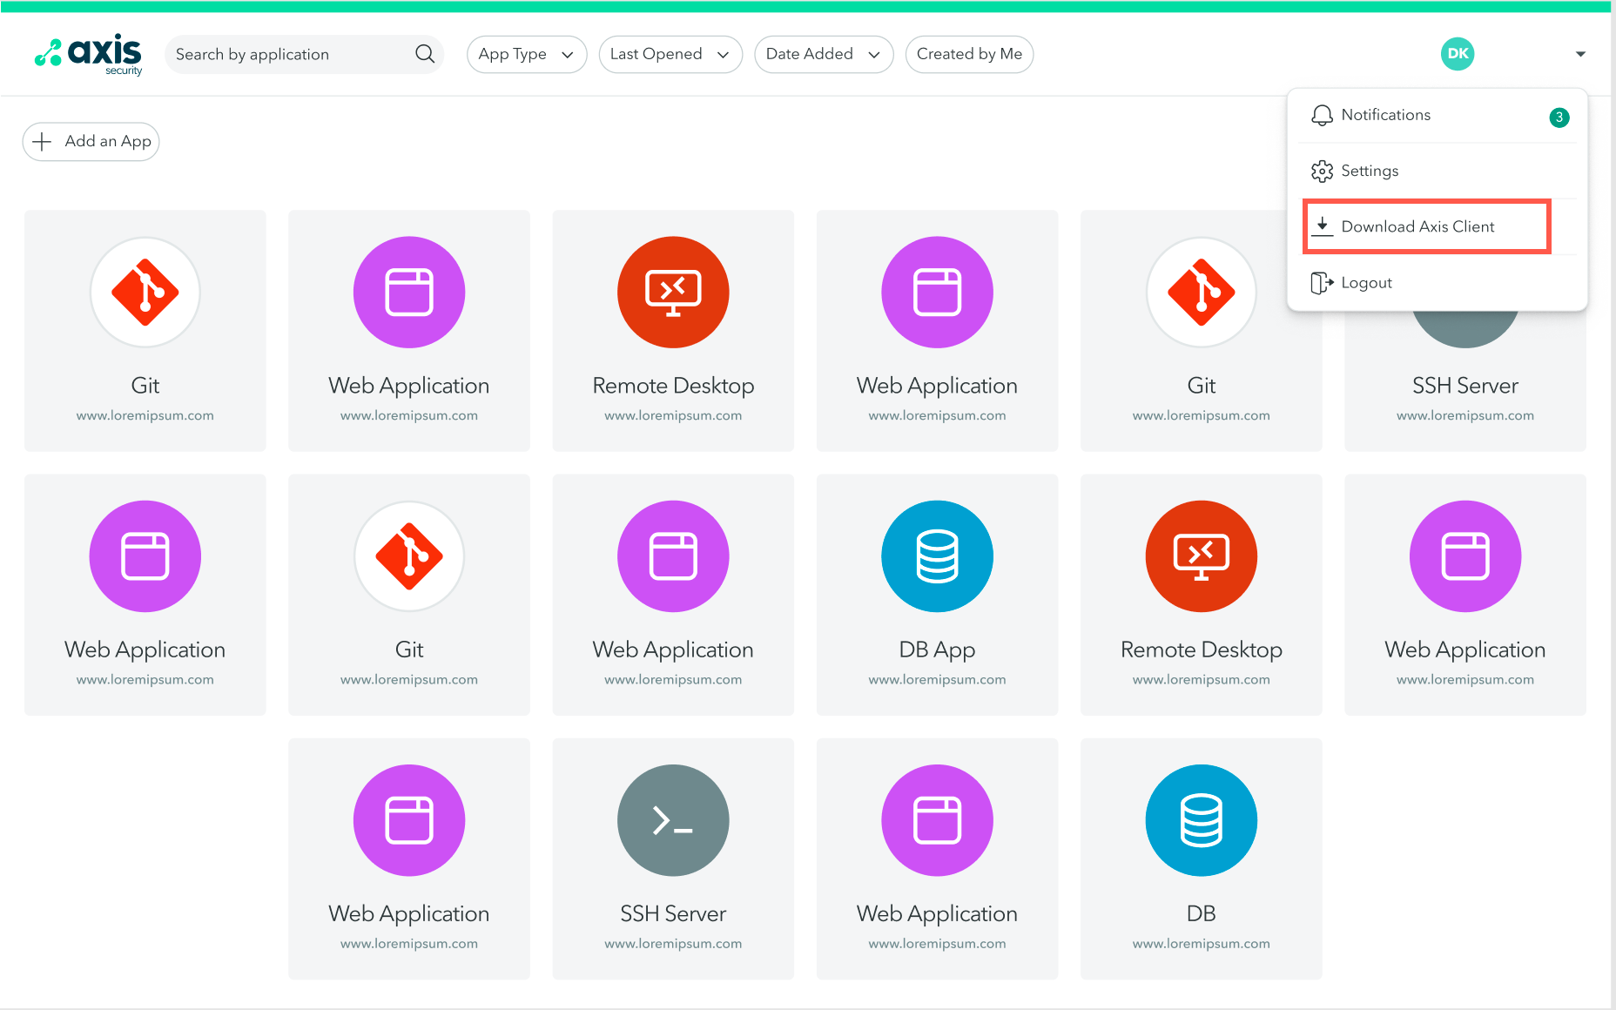Open Settings from the user menu
1616x1010 pixels.
coord(1438,171)
